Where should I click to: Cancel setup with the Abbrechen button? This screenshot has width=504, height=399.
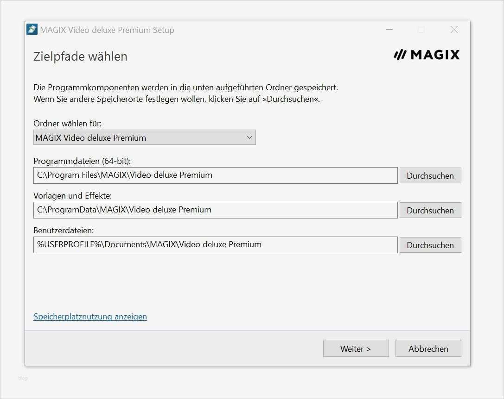click(x=428, y=349)
